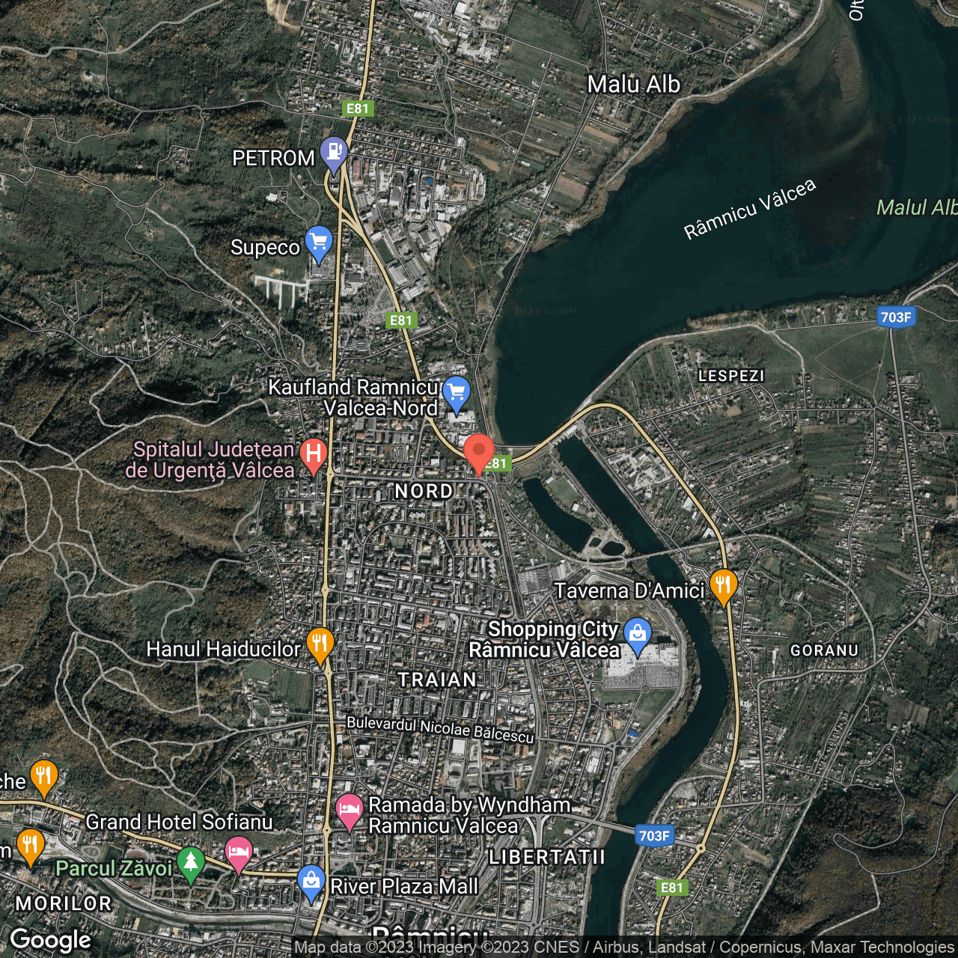Select the Hanul Haiducilor dining icon
Viewport: 958px width, 958px height.
click(320, 642)
